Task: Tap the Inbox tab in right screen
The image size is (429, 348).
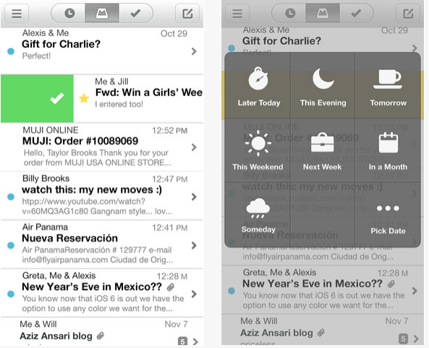Action: 323,13
